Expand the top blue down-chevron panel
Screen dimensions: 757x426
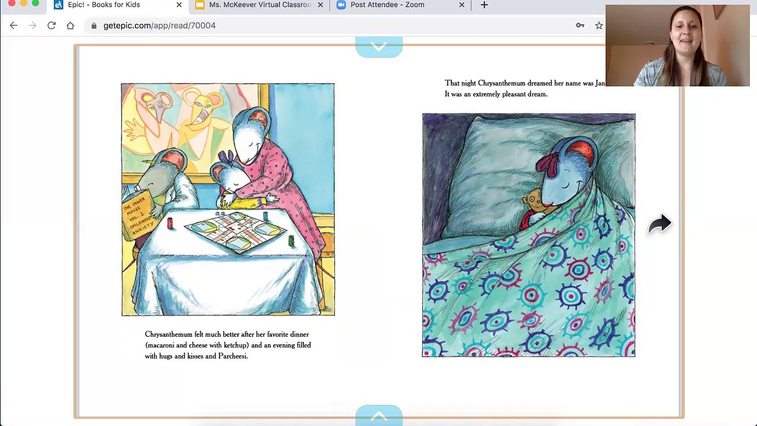coord(379,47)
